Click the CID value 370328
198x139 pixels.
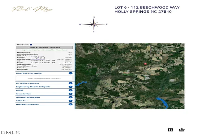point(68,61)
